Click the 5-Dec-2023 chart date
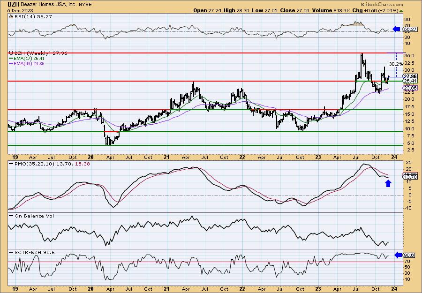 pos(21,10)
